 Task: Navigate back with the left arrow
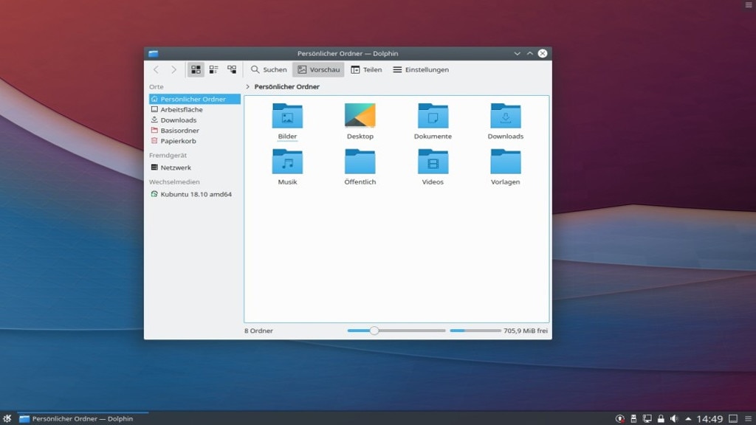pos(156,69)
